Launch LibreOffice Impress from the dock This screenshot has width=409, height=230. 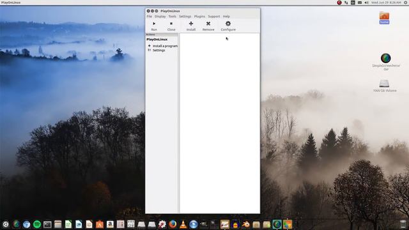point(89,224)
